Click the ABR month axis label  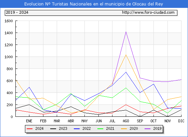pyautogui.click(x=71, y=121)
